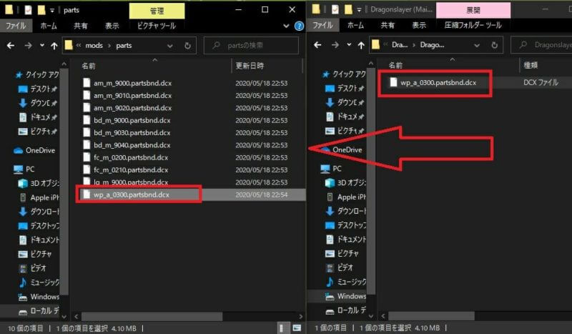
Task: Open 3D objects in parts window sidebar
Action: 39,183
